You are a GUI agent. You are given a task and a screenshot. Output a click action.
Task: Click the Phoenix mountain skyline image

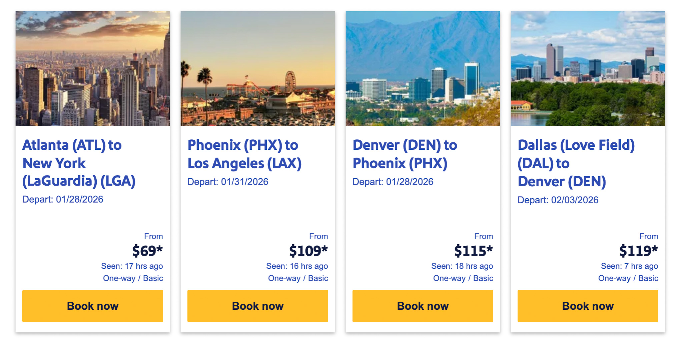pyautogui.click(x=423, y=68)
